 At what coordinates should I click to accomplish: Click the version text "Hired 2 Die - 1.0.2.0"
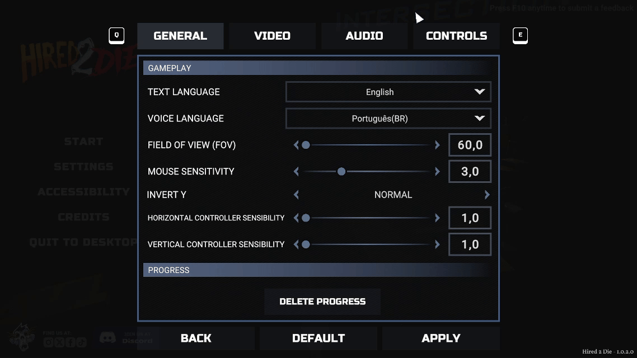pos(608,351)
